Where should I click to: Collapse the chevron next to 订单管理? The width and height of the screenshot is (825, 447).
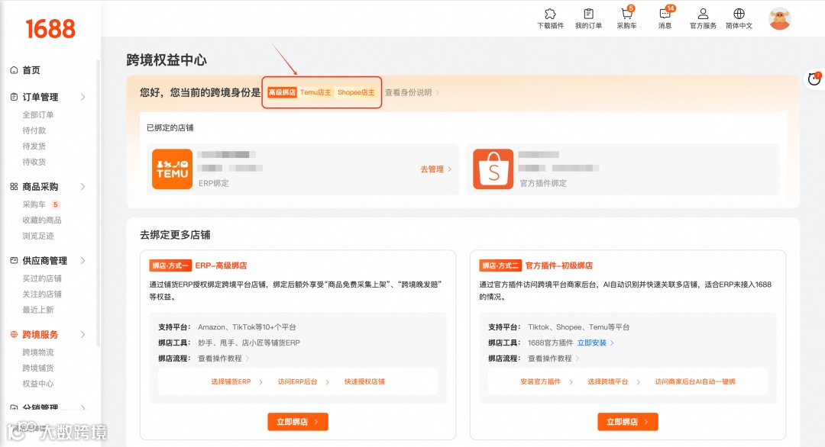click(82, 97)
